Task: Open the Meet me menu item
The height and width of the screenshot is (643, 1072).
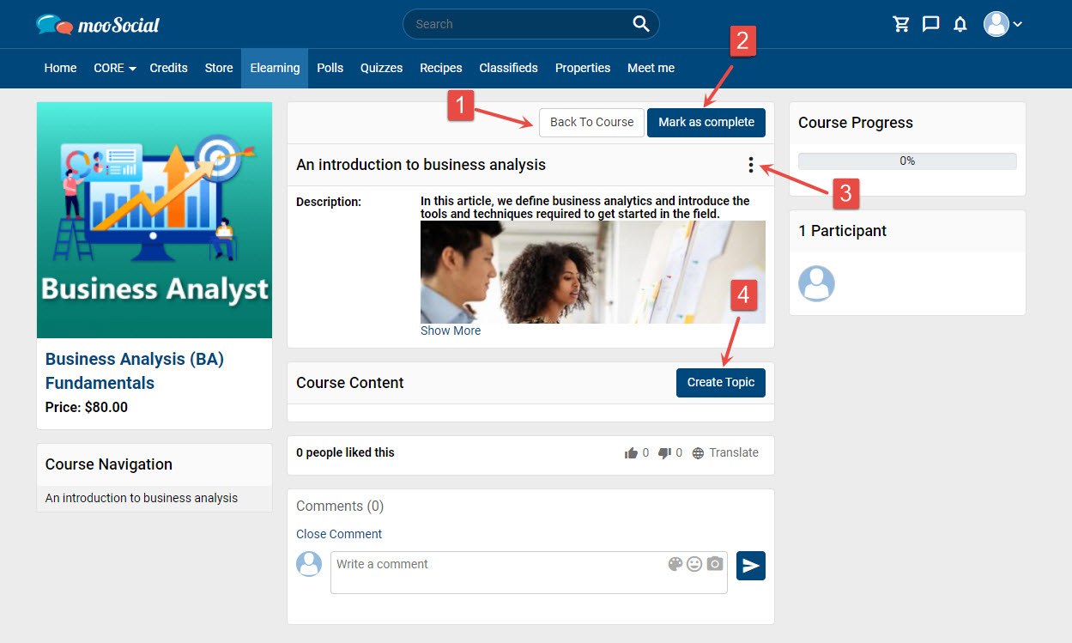Action: tap(651, 68)
